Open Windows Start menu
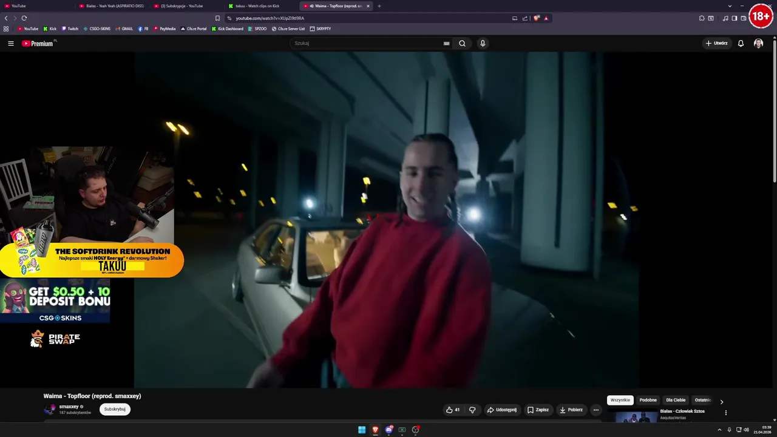Screen dimensions: 777x437 coord(362,430)
